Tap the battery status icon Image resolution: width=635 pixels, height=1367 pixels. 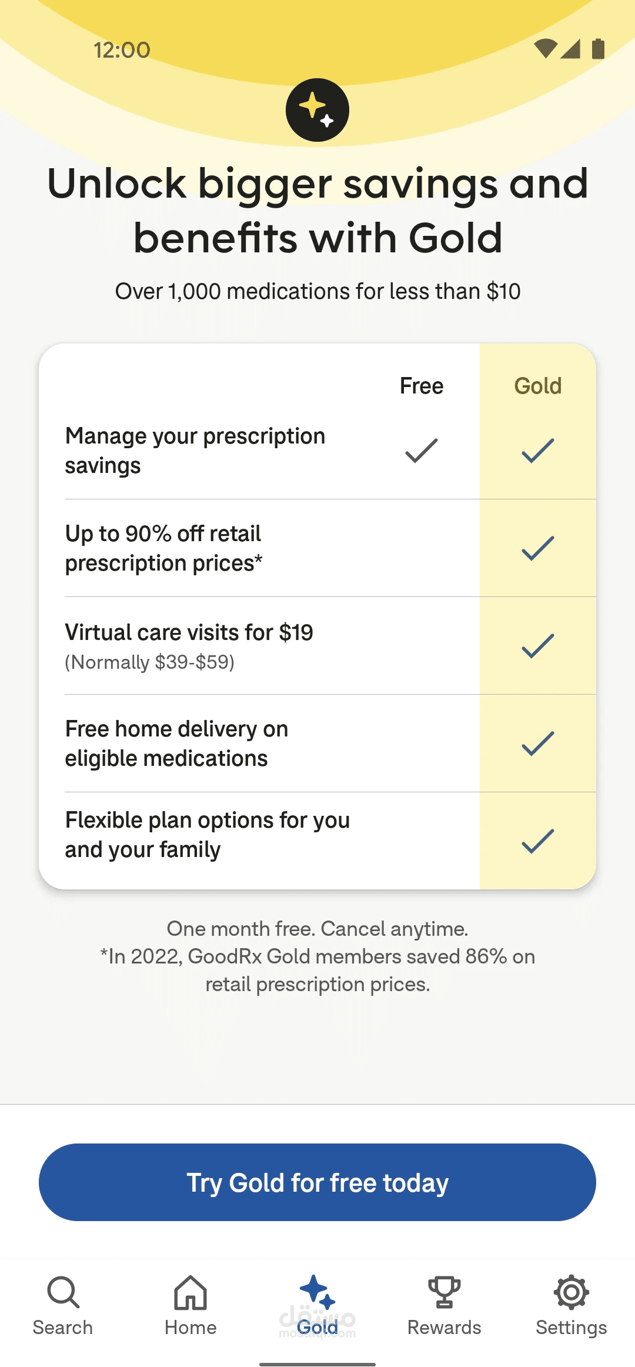coord(598,49)
